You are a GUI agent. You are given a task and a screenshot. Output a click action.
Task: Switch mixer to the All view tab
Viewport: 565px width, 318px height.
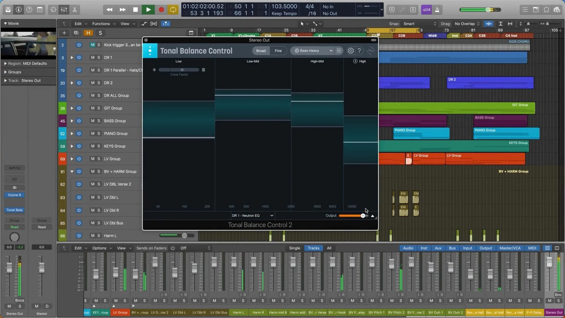(329, 248)
